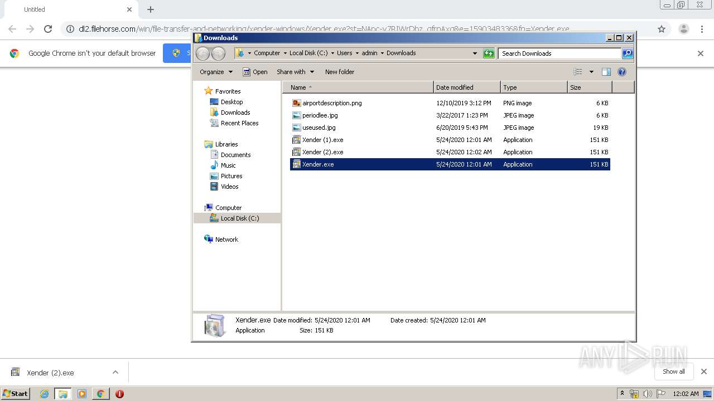Click Show all downloads button
The width and height of the screenshot is (714, 401).
click(x=674, y=371)
